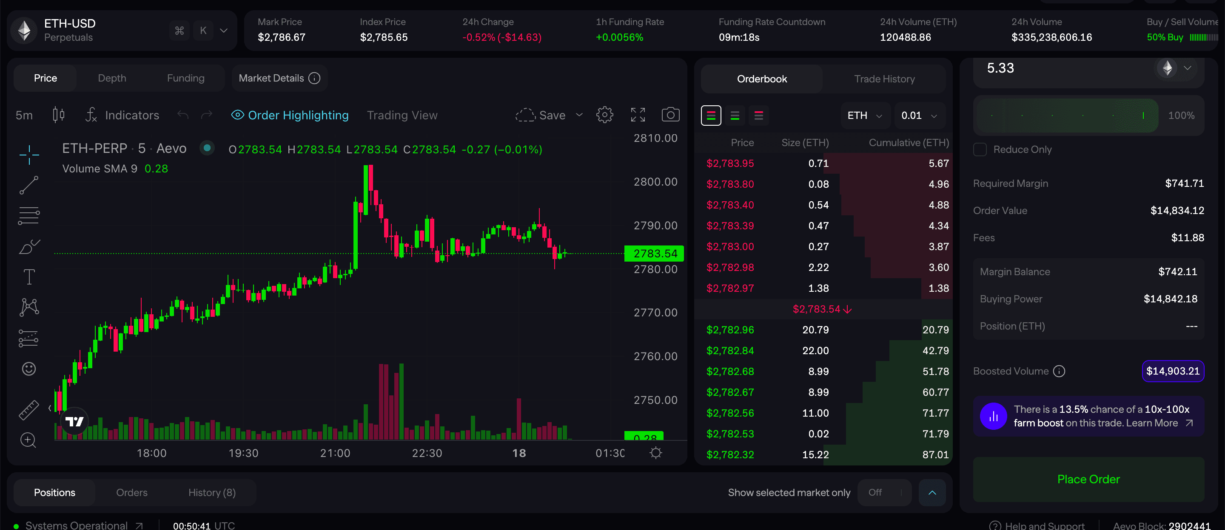This screenshot has width=1225, height=530.
Task: Click the Ethereum logo next to ETH-USD
Action: click(24, 31)
